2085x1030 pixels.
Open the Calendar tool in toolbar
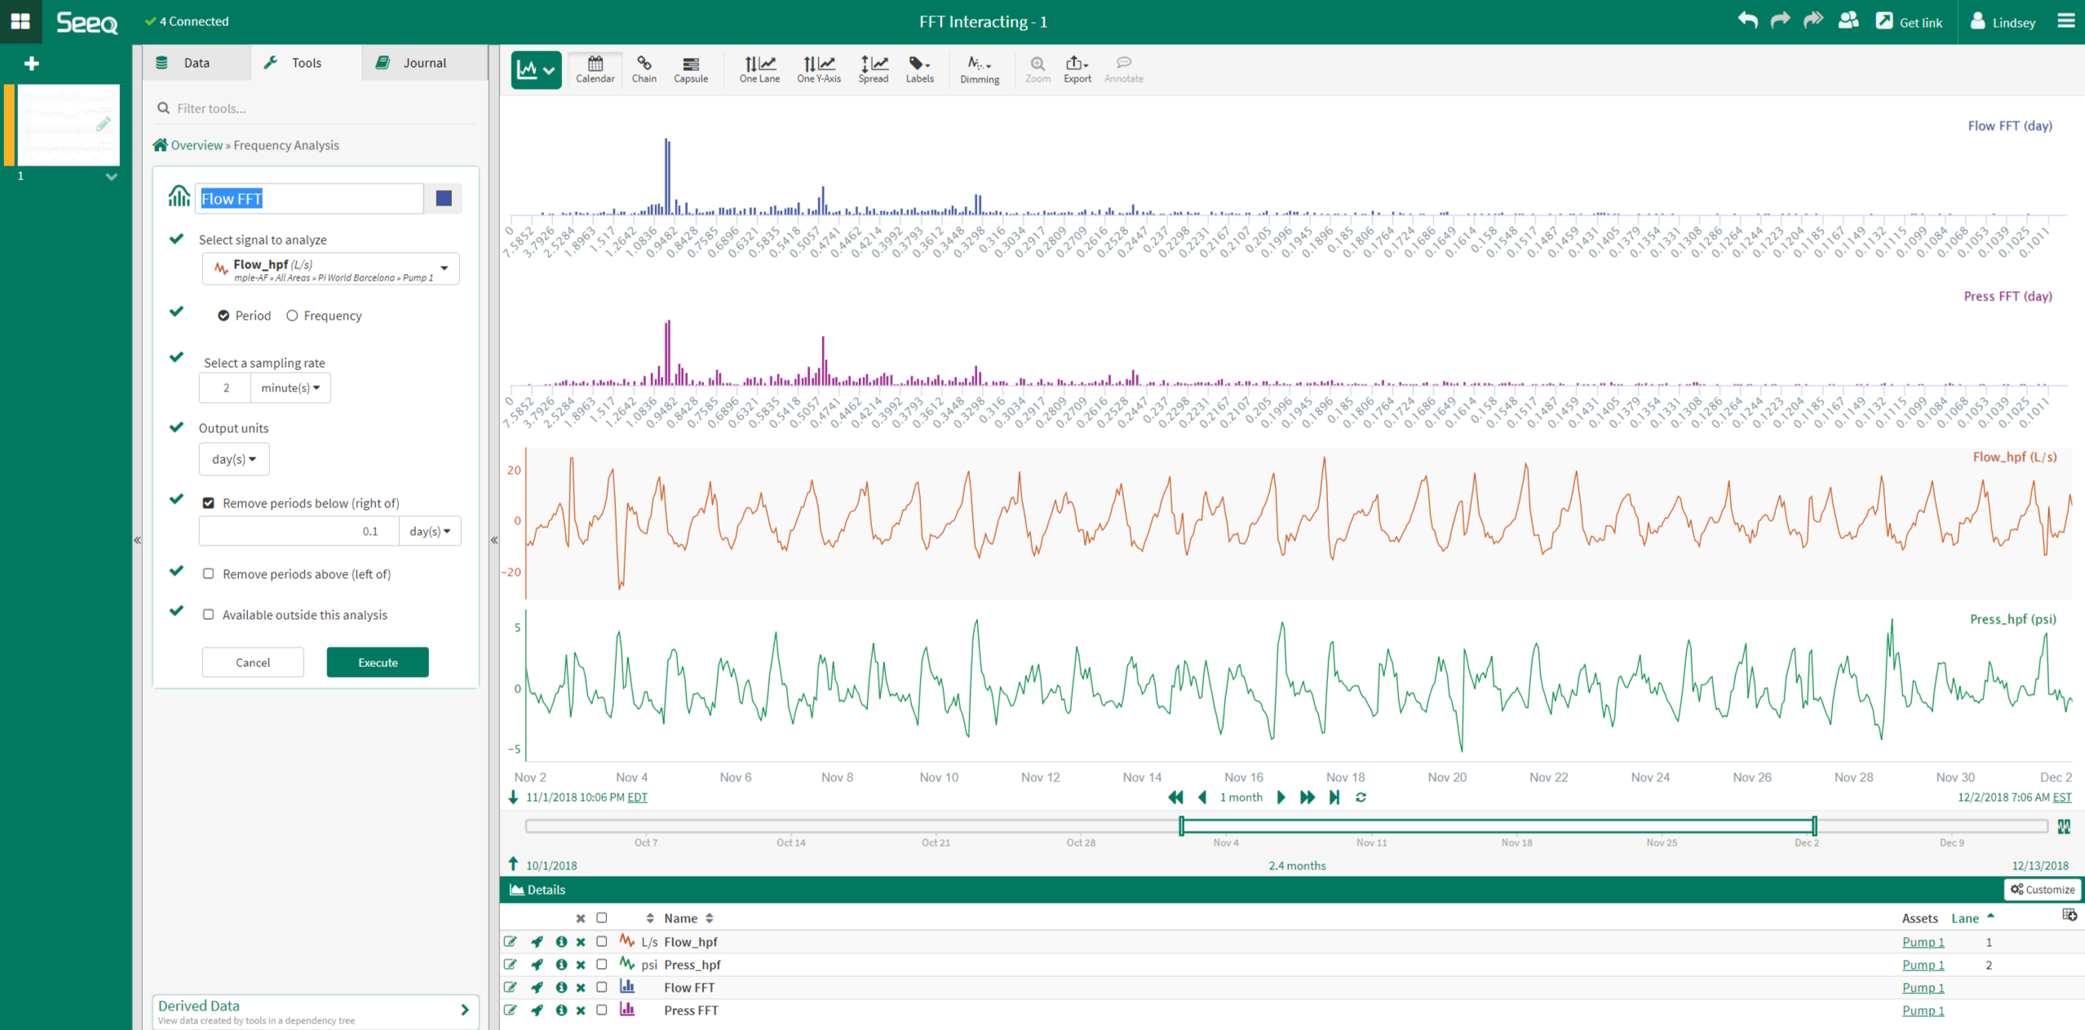[595, 69]
